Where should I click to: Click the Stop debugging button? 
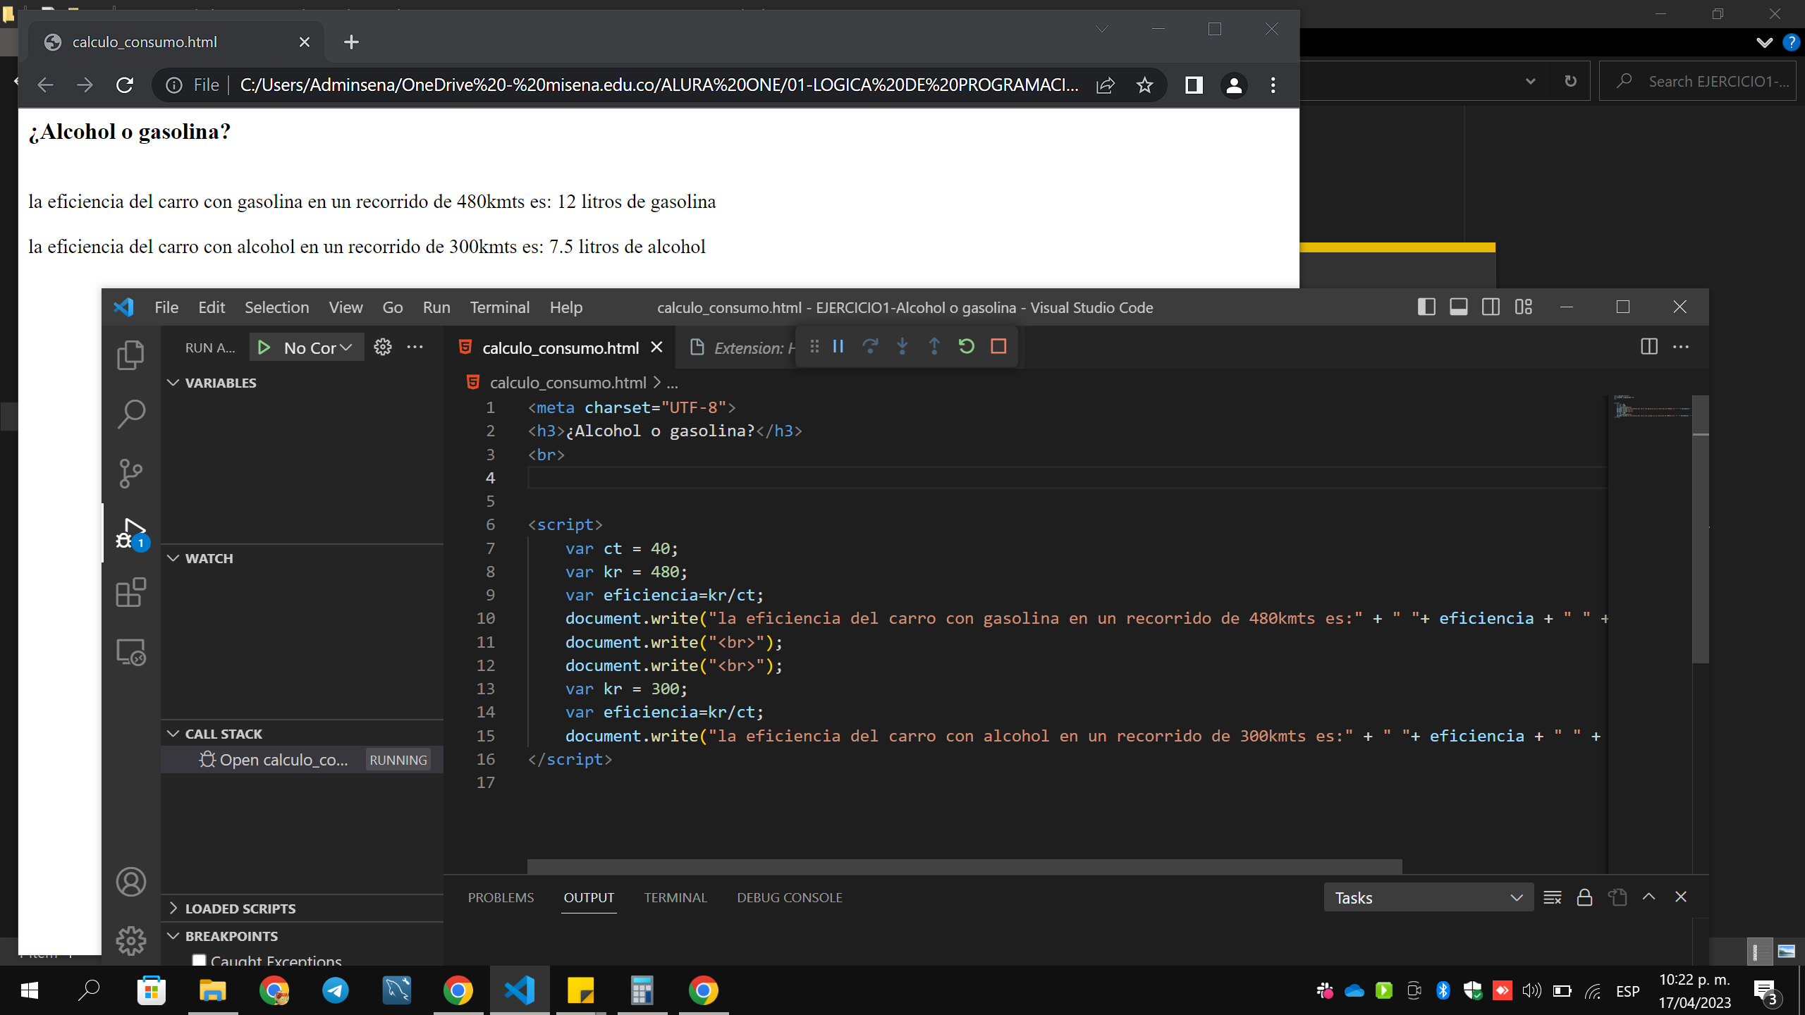[x=998, y=347]
